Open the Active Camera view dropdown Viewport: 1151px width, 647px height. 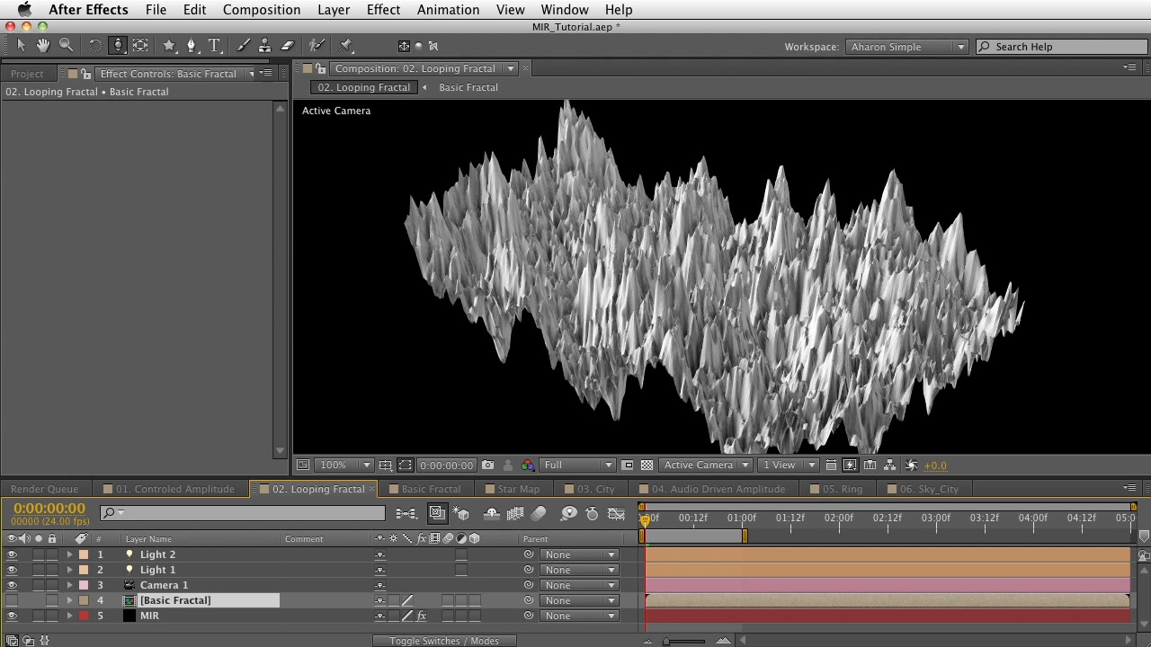706,465
